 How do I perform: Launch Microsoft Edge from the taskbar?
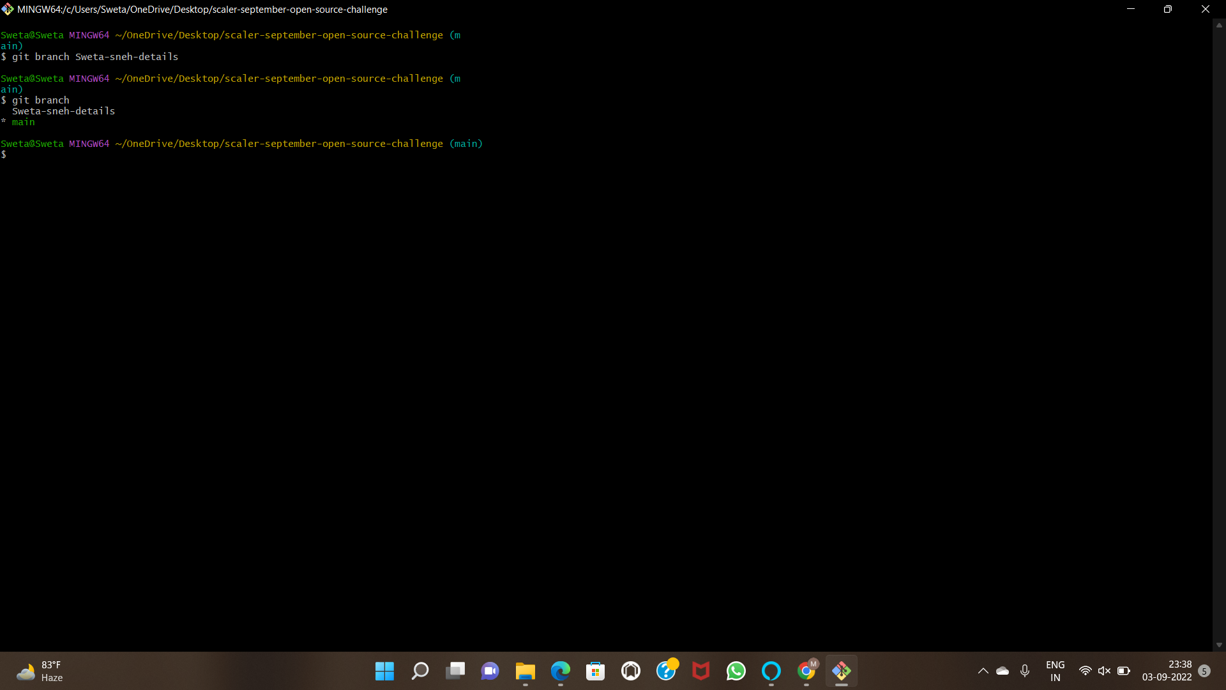pyautogui.click(x=560, y=671)
